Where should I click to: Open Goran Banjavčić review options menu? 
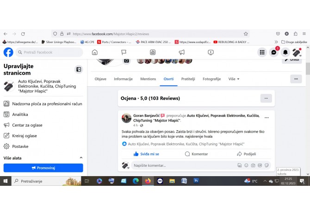pos(267,118)
